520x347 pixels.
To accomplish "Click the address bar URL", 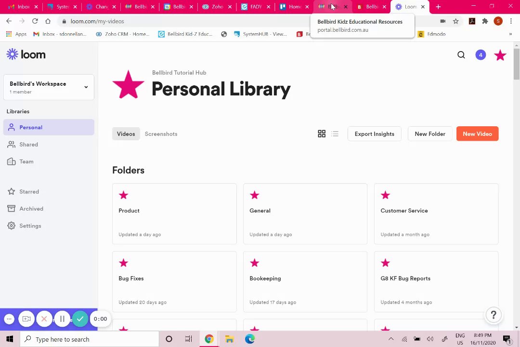I will click(97, 21).
